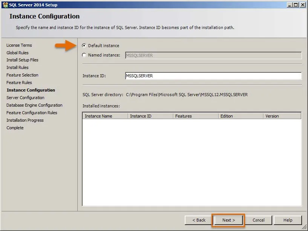
Task: Go to Feature Rules step
Action: click(x=19, y=83)
